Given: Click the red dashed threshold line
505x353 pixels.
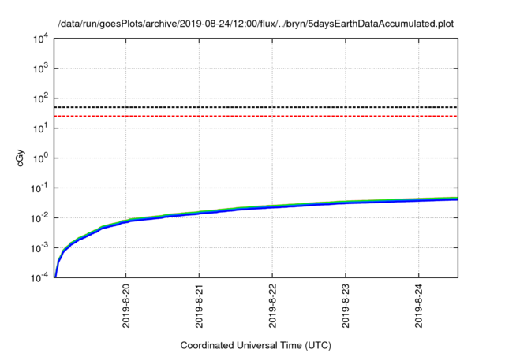Looking at the screenshot, I should (256, 116).
